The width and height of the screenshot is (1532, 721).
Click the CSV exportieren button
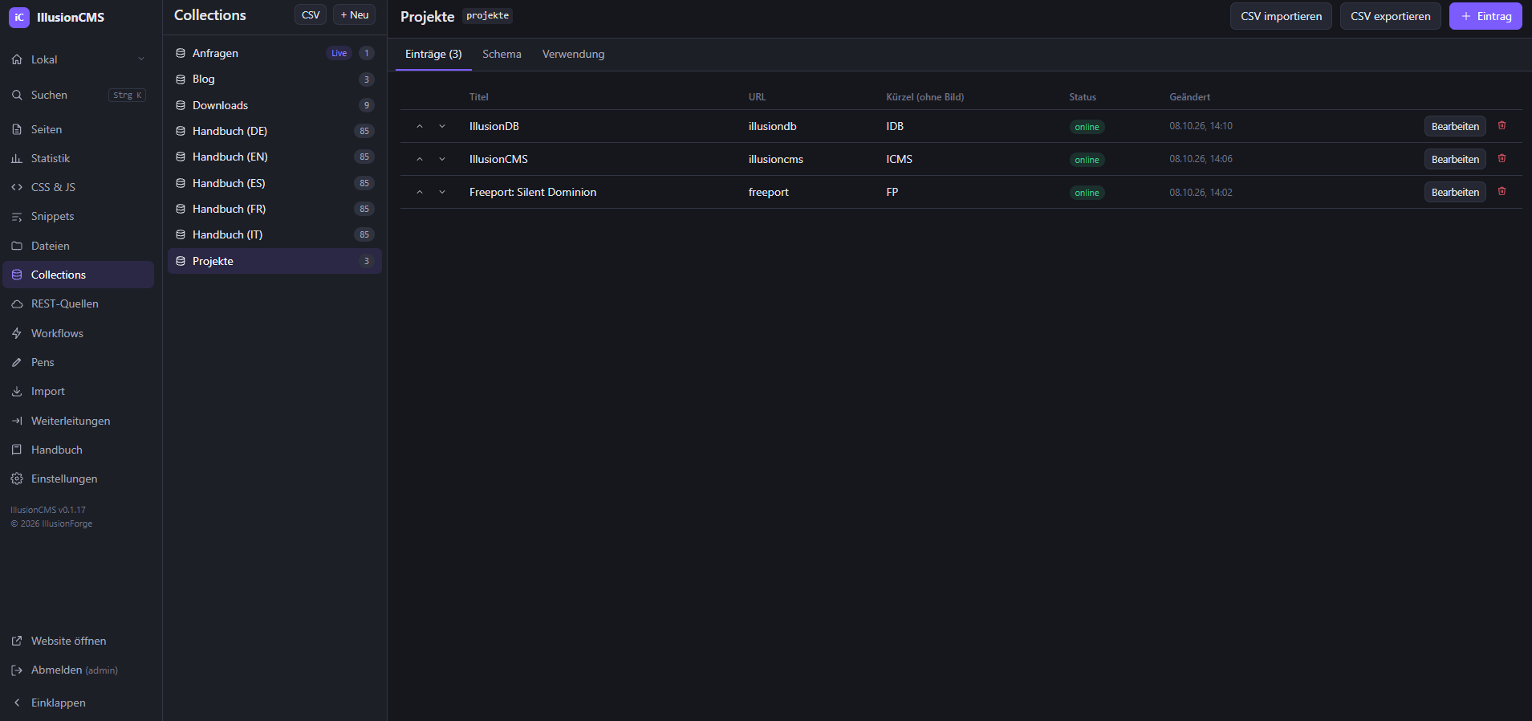pos(1390,16)
